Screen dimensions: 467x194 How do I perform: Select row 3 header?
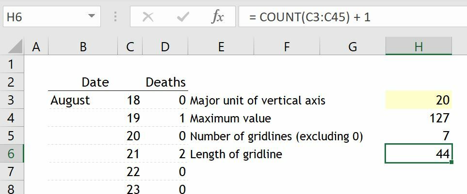pyautogui.click(x=12, y=101)
